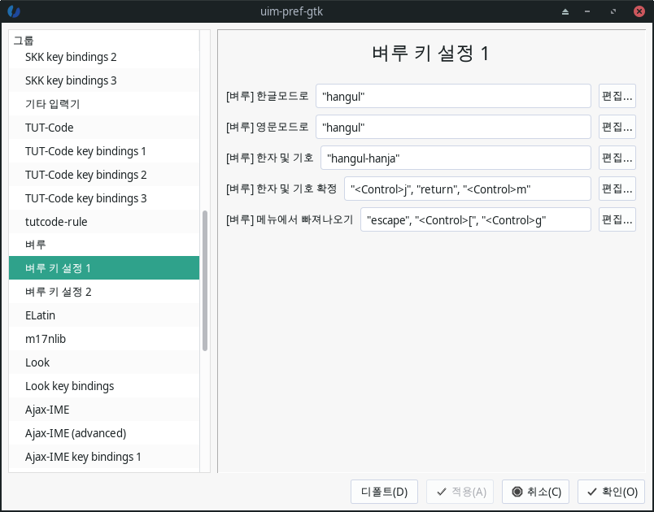Edit the 메뉴에서 빠져나오기 key binding
Image resolution: width=654 pixels, height=512 pixels.
tap(617, 219)
